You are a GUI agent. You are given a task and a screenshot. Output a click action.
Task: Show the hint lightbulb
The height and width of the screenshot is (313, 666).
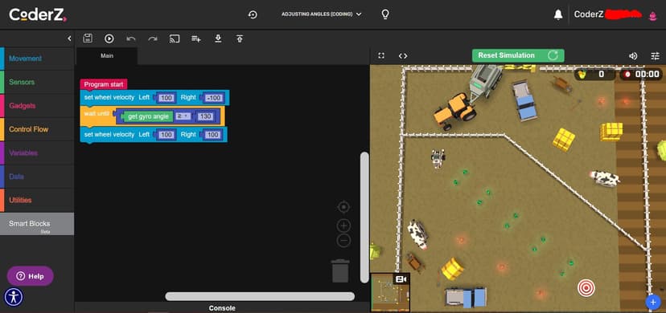pyautogui.click(x=385, y=14)
